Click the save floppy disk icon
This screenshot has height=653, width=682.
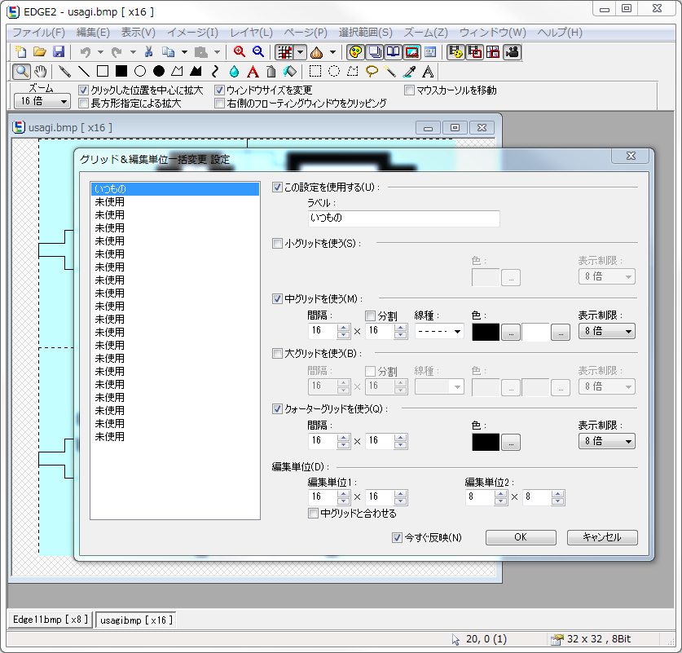(x=59, y=52)
